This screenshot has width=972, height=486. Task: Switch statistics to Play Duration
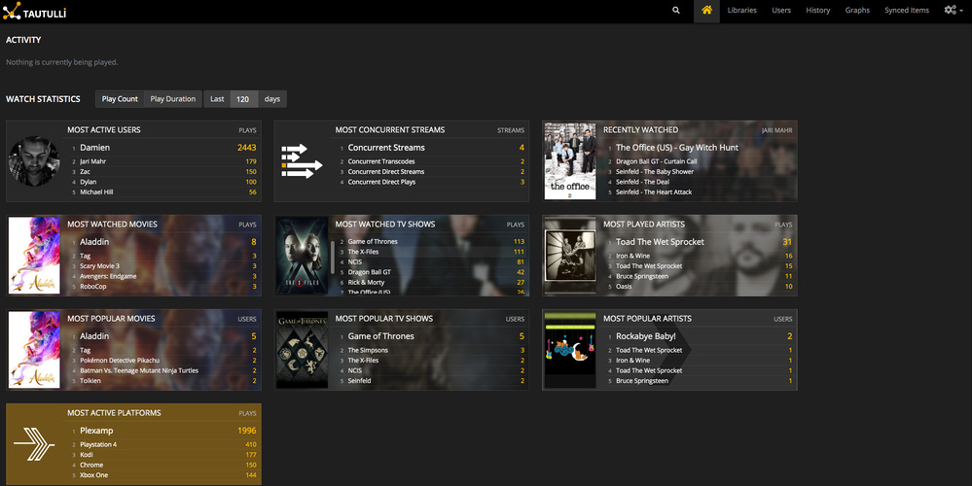pos(173,99)
